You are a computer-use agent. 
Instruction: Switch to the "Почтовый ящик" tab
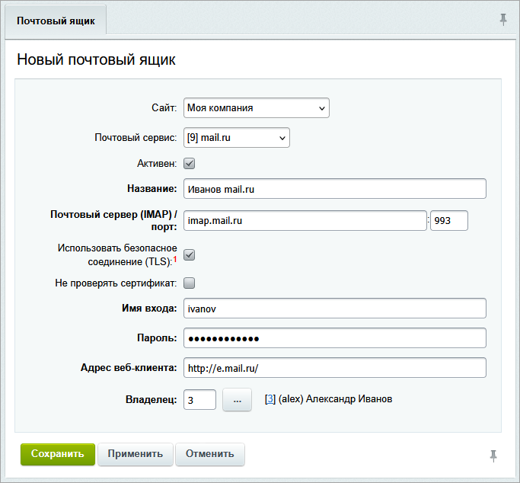pos(56,21)
